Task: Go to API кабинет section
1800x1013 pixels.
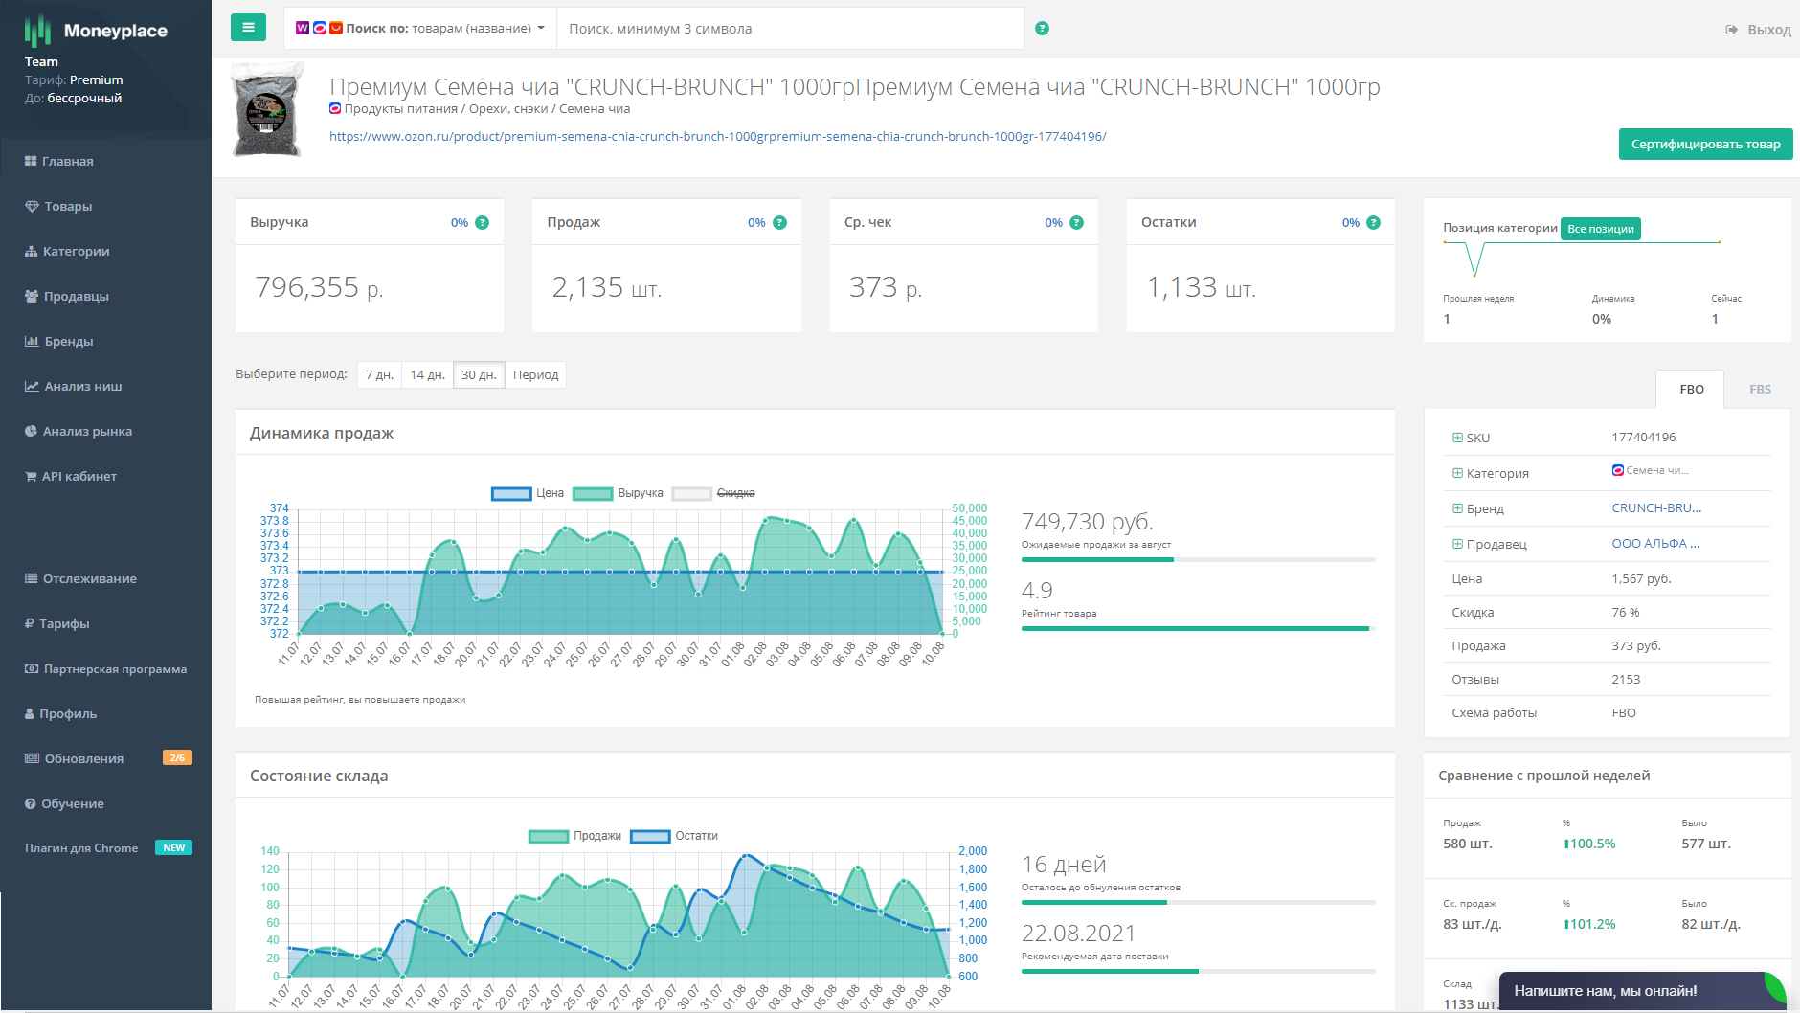Action: (x=79, y=476)
